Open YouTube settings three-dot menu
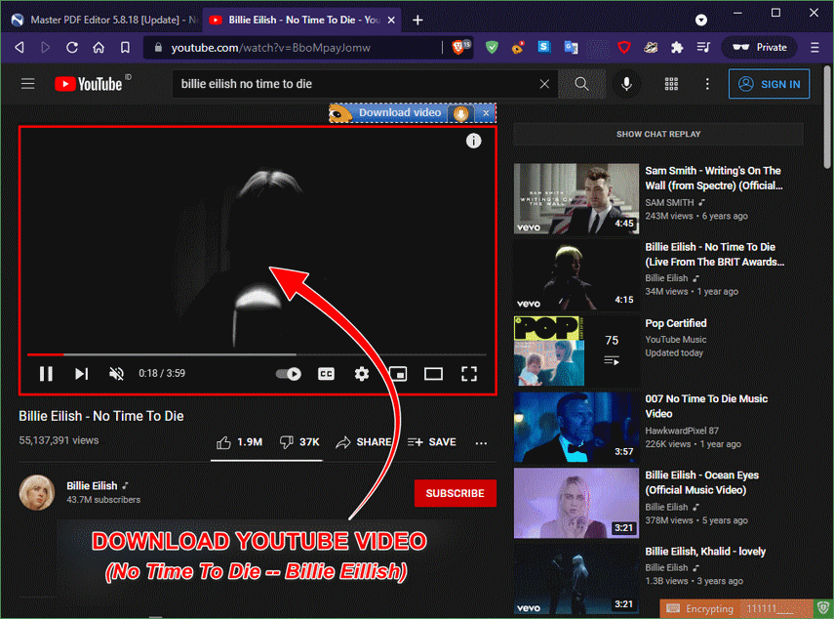Viewport: 834px width, 619px height. coord(707,84)
